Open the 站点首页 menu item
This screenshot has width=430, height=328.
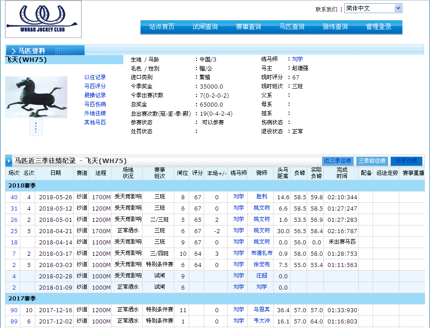[x=162, y=27]
